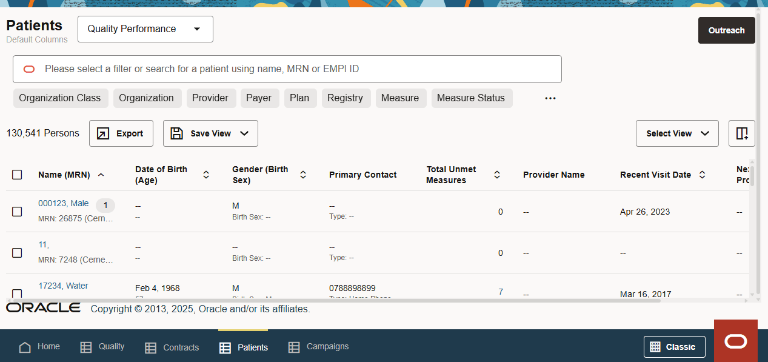The image size is (768, 362).
Task: Open the patient record link 17234, Water
Action: [x=62, y=285]
